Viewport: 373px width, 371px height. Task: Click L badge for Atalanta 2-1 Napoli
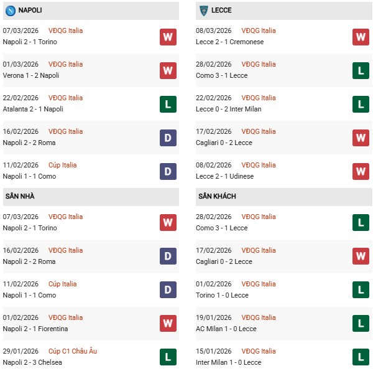pos(168,104)
